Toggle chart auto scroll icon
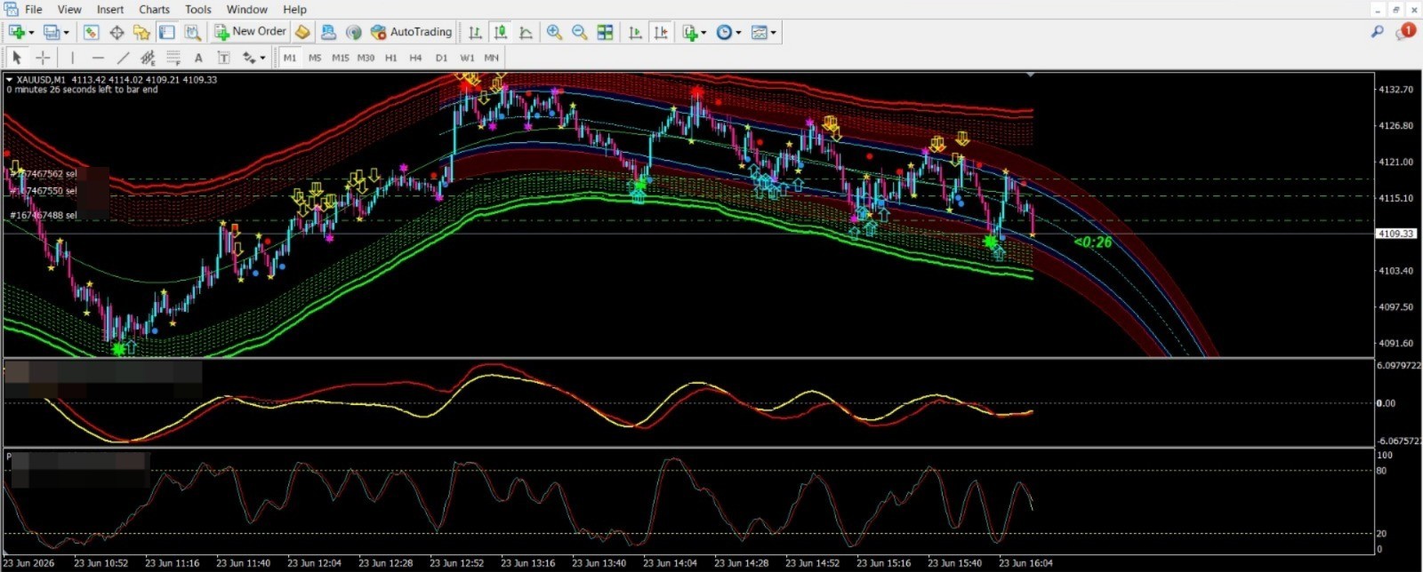The height and width of the screenshot is (572, 1423). (635, 32)
